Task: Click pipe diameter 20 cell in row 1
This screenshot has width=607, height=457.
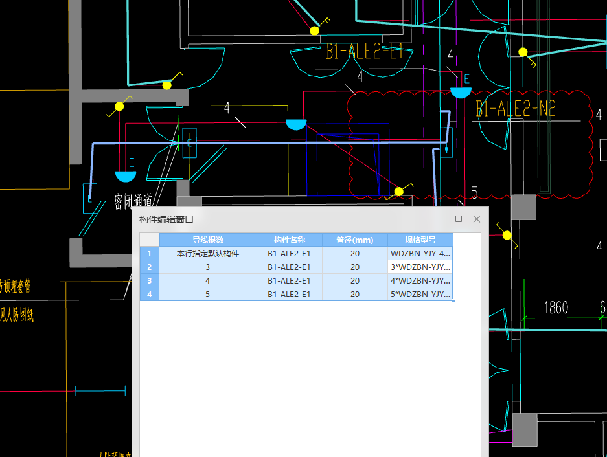Action: point(355,254)
